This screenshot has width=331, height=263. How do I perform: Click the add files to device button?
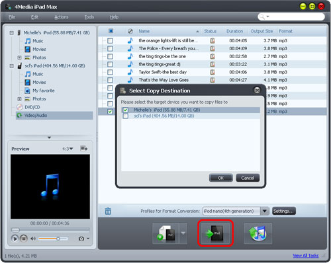click(x=165, y=233)
